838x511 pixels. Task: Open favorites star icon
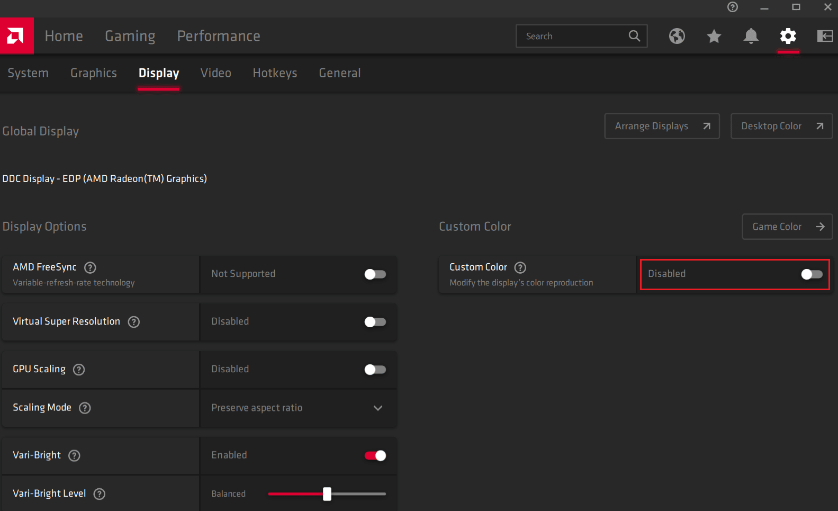(x=714, y=36)
